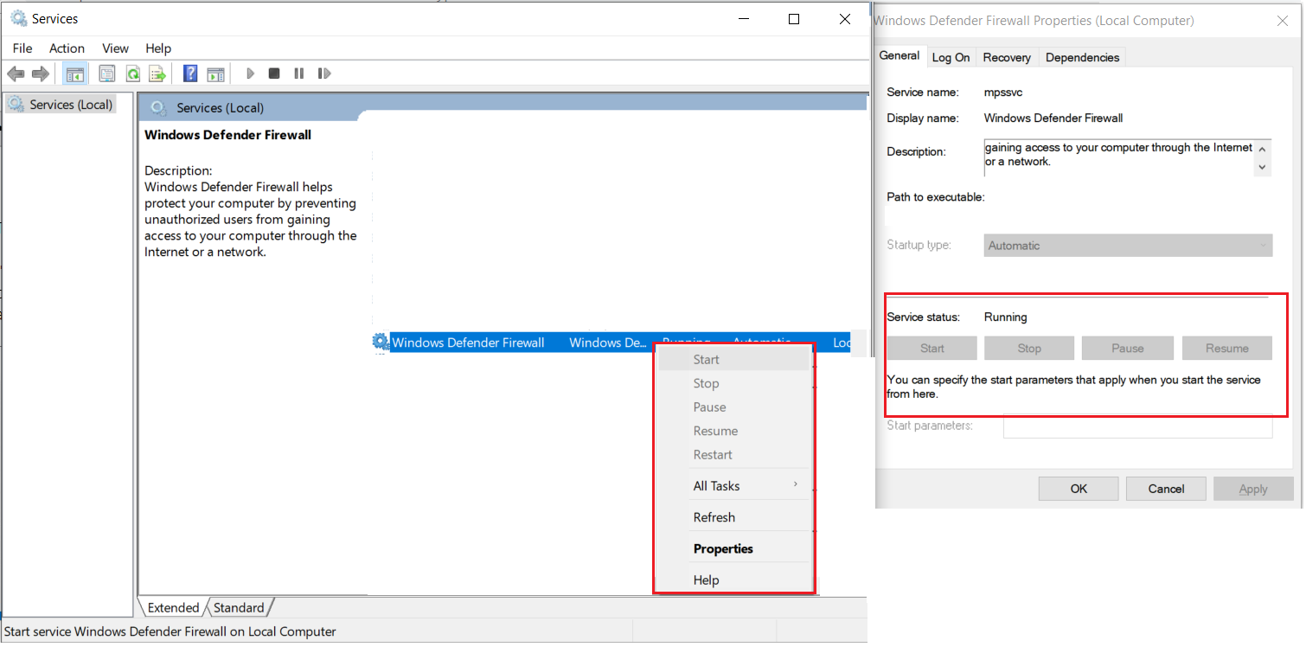Toggle the Show/Hide Console Tree toolbar icon

click(75, 74)
